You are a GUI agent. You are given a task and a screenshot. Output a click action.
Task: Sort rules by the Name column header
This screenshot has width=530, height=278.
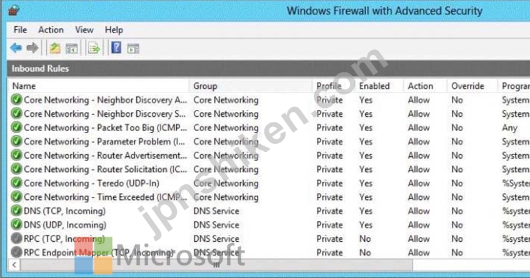tap(98, 86)
